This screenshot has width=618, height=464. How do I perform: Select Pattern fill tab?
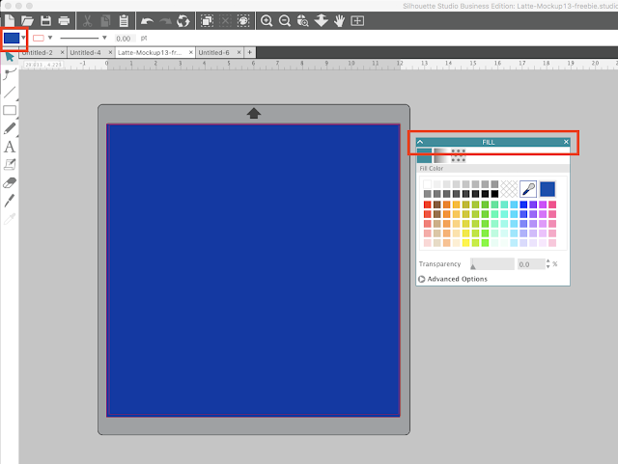(x=458, y=155)
